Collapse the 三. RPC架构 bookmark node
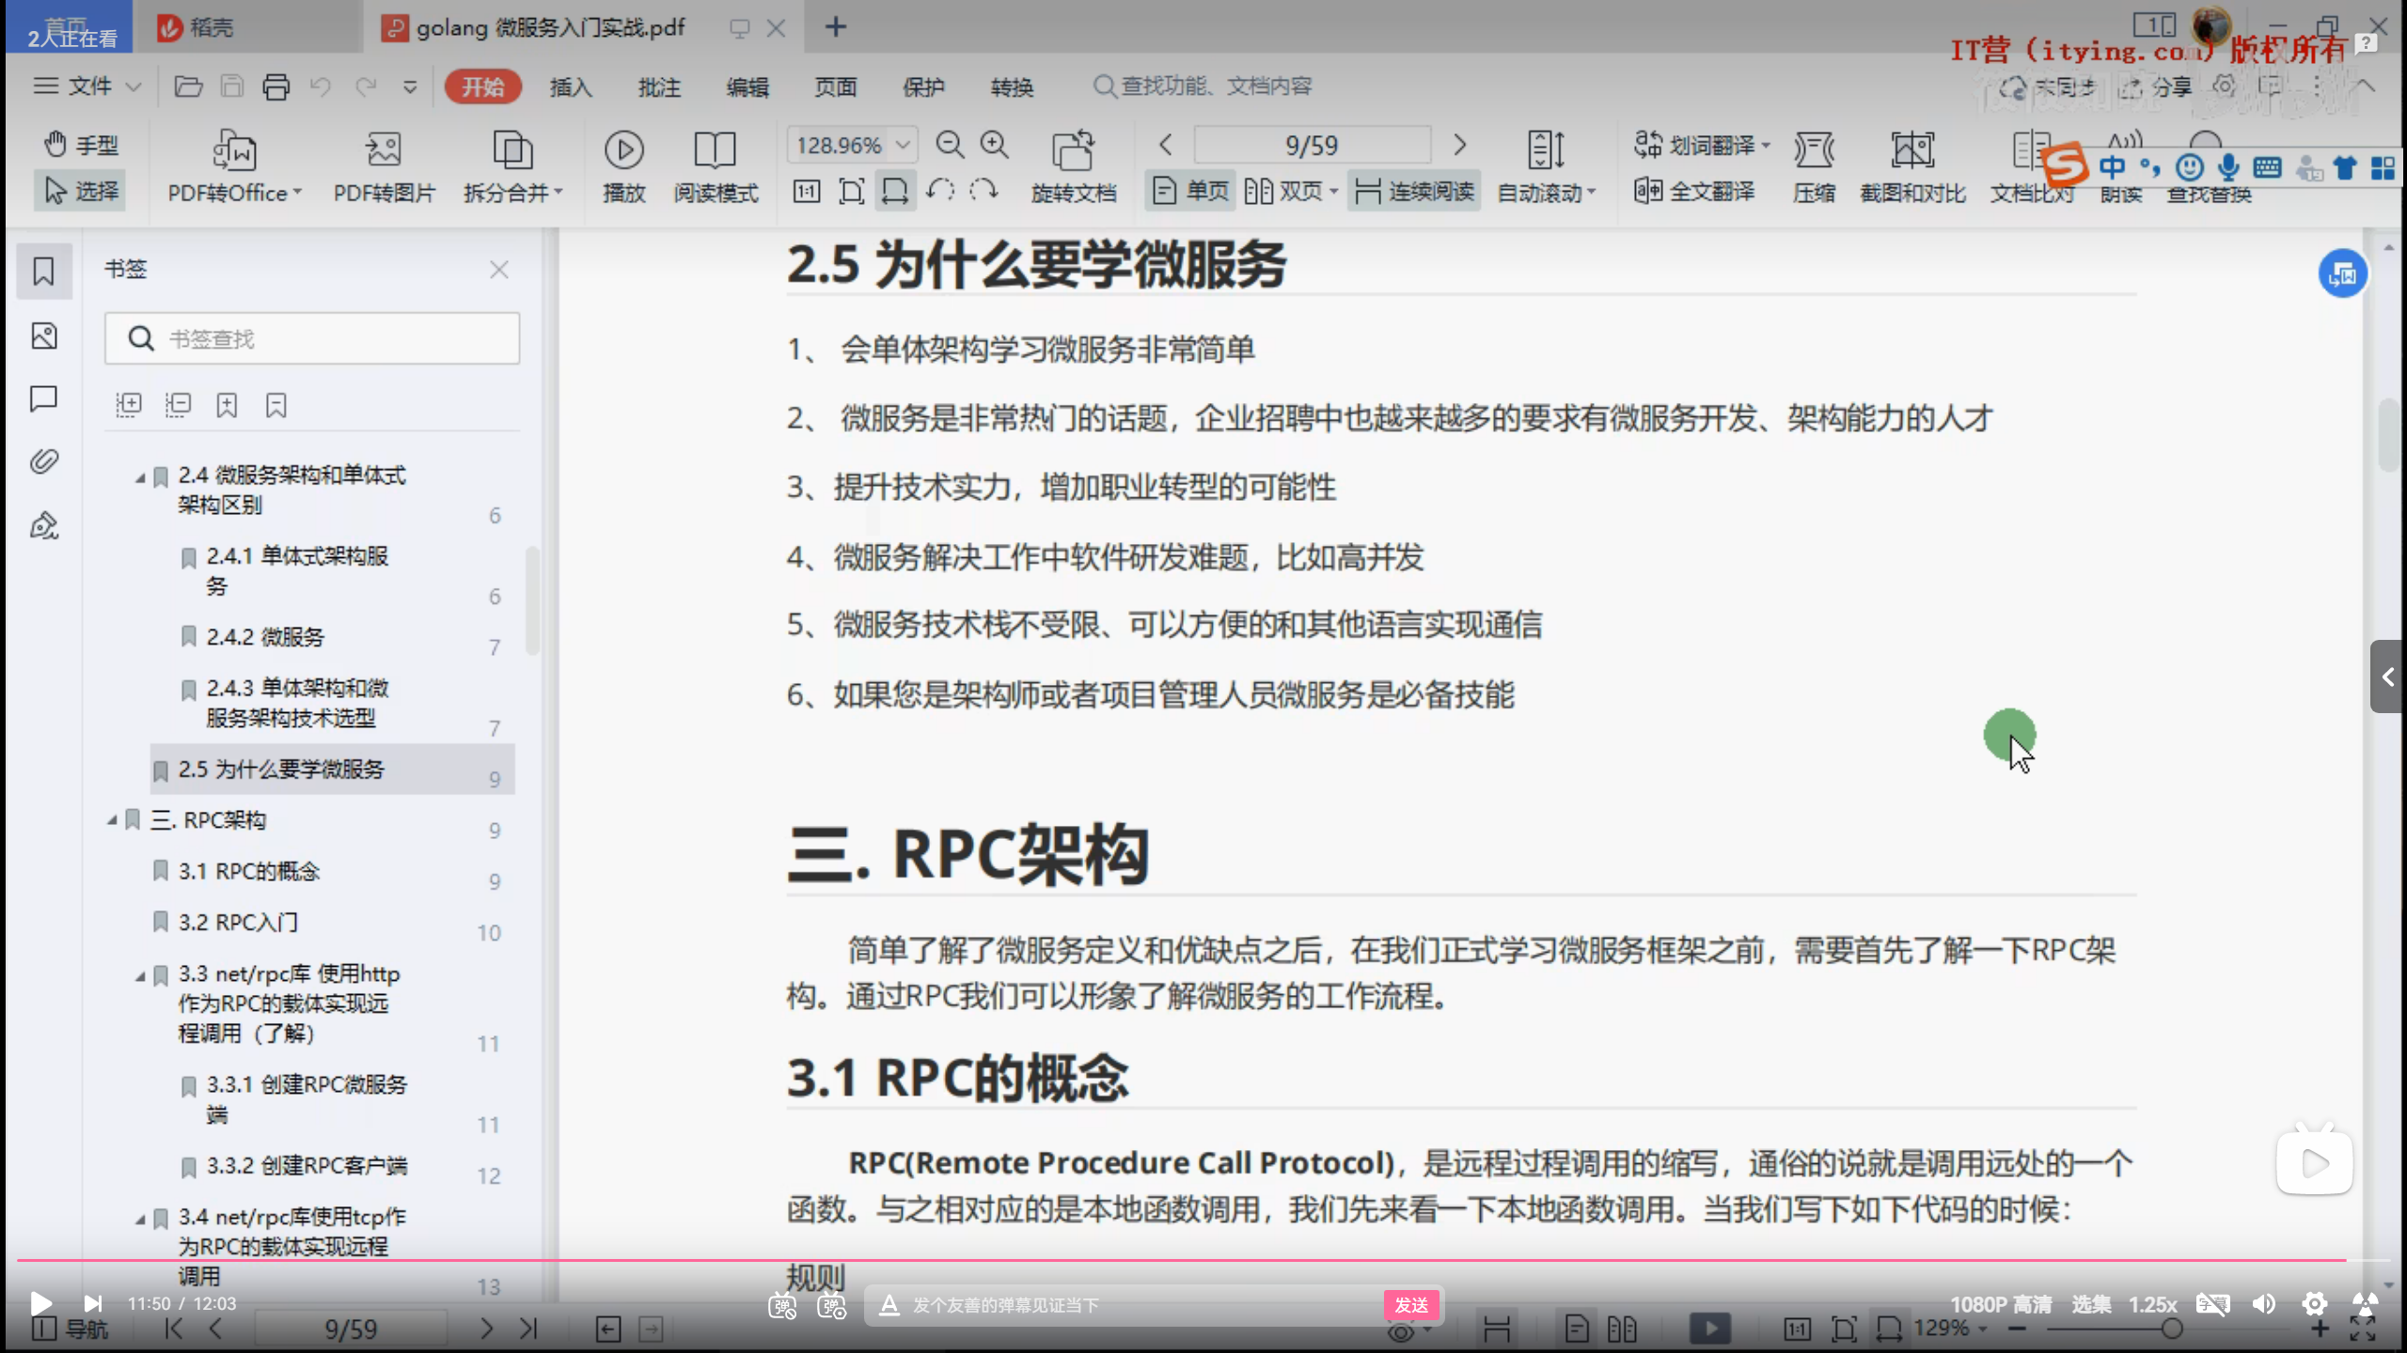 click(x=112, y=820)
